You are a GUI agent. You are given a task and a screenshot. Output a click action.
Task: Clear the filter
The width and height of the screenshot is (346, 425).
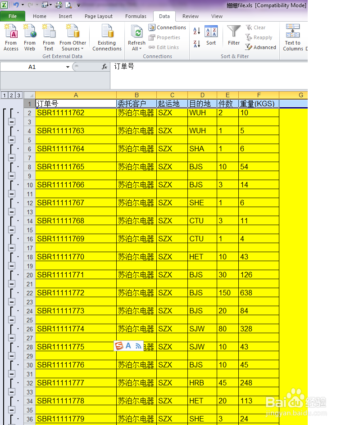tap(256, 27)
